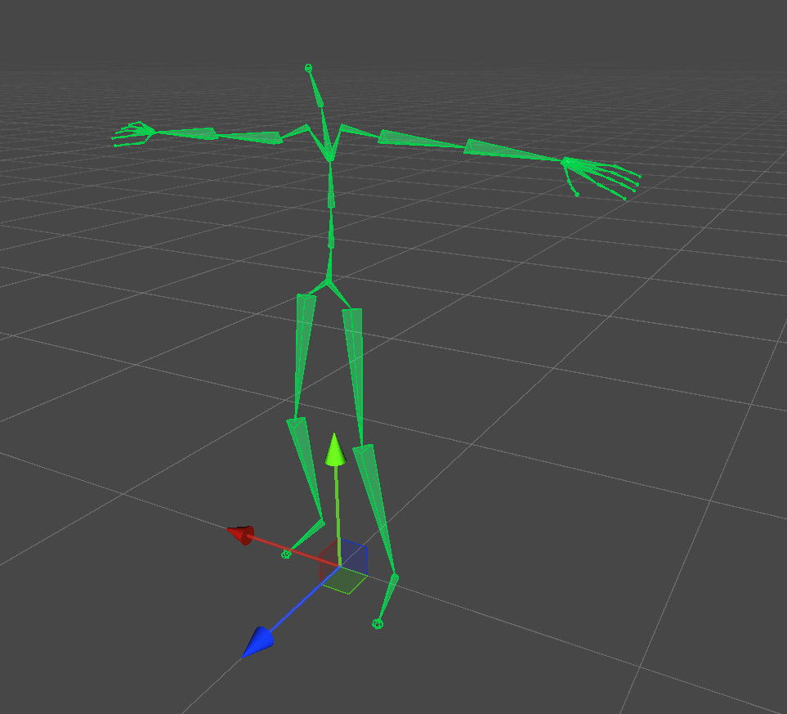The width and height of the screenshot is (787, 714).
Task: Select the hip root joint where the legs split
Action: [x=328, y=281]
